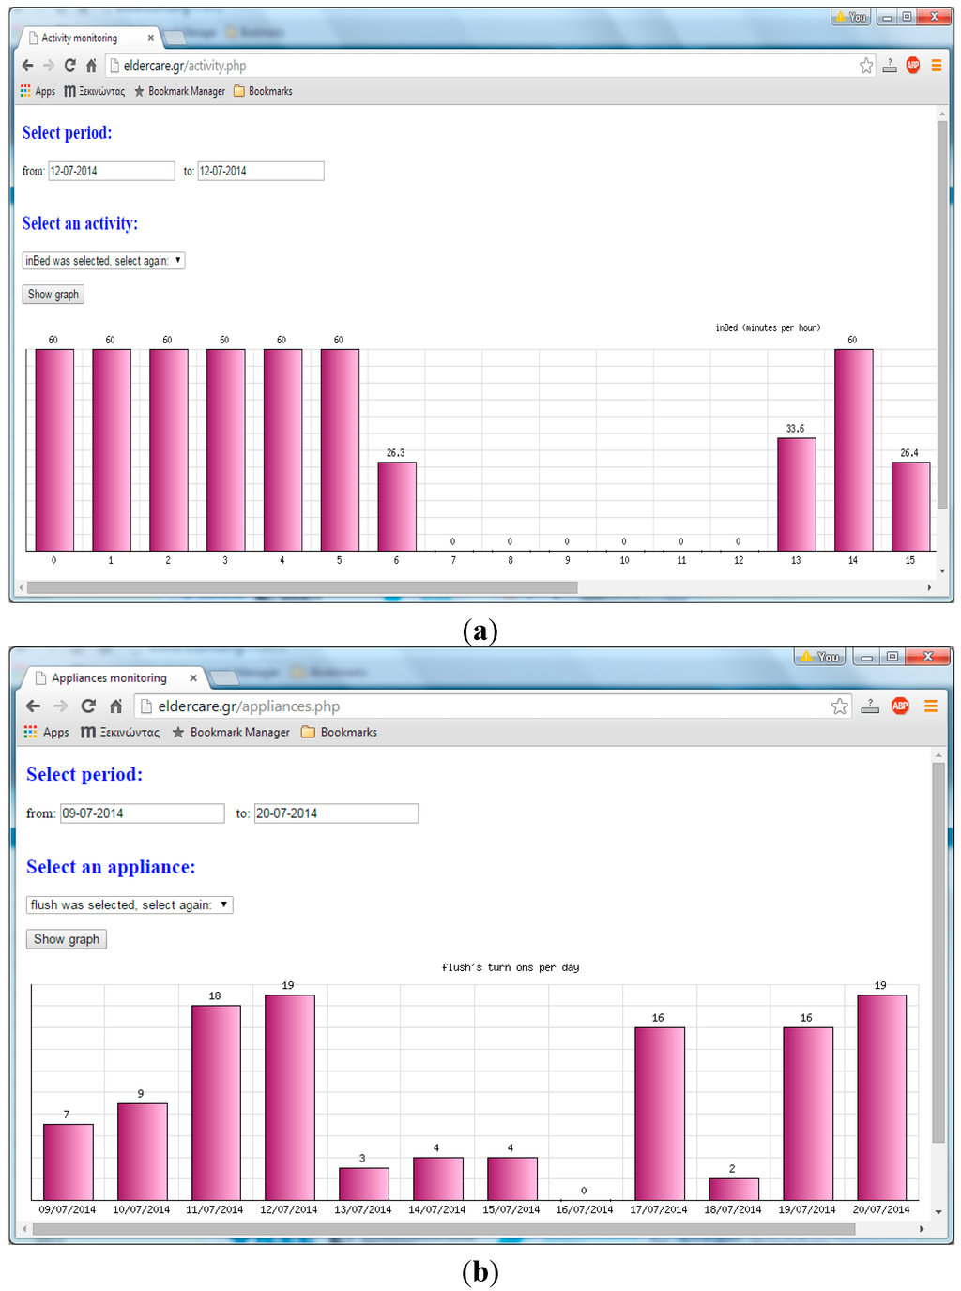Close the Appliances monitoring tab

(193, 678)
